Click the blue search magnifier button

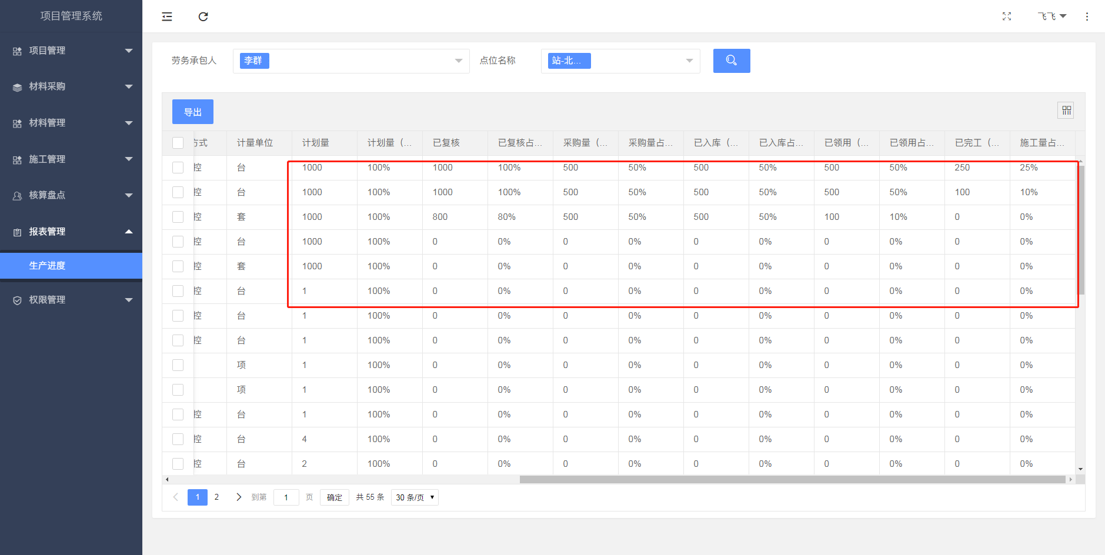coord(732,61)
